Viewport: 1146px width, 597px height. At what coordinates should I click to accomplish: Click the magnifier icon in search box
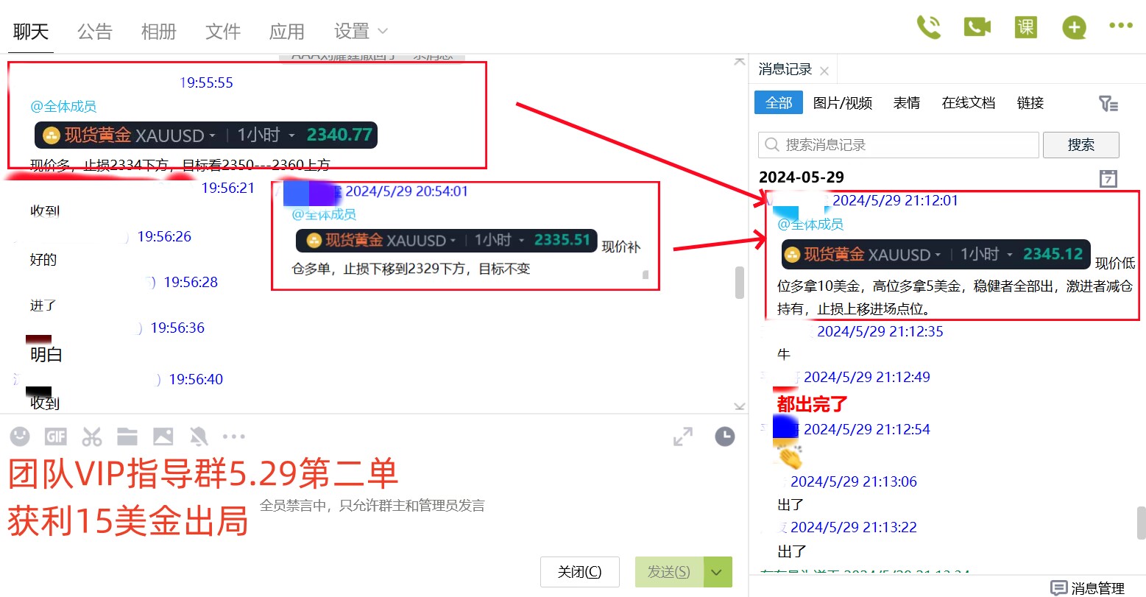(771, 145)
